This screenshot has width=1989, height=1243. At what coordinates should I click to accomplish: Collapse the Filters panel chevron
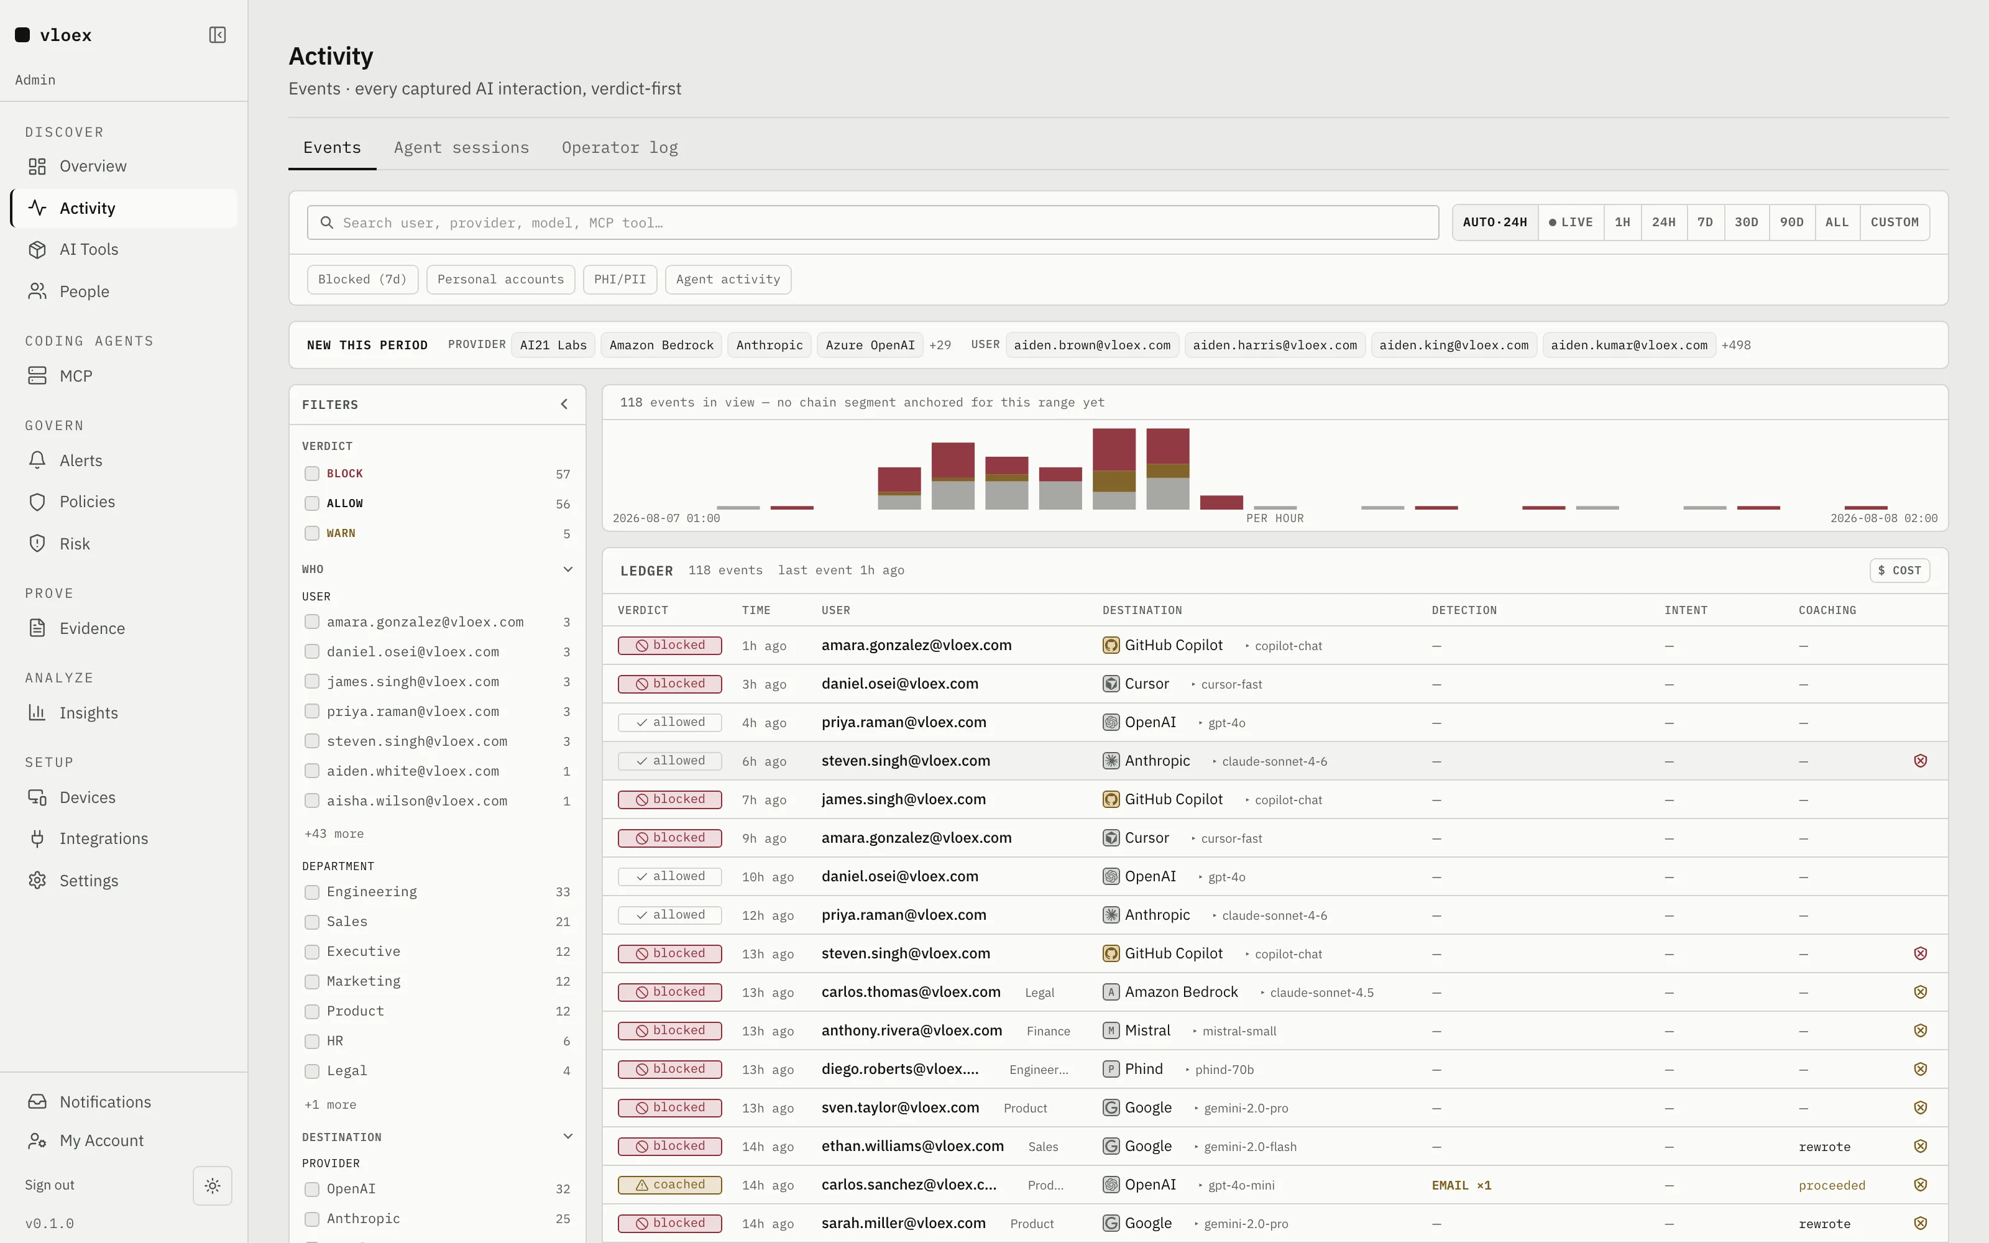564,403
